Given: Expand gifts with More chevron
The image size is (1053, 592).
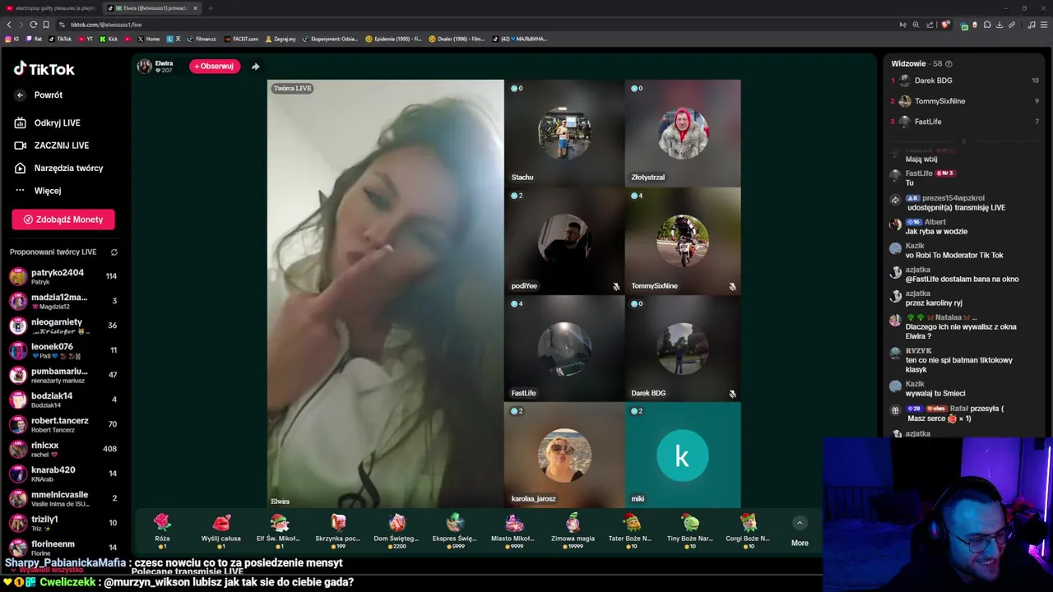Looking at the screenshot, I should tap(800, 523).
